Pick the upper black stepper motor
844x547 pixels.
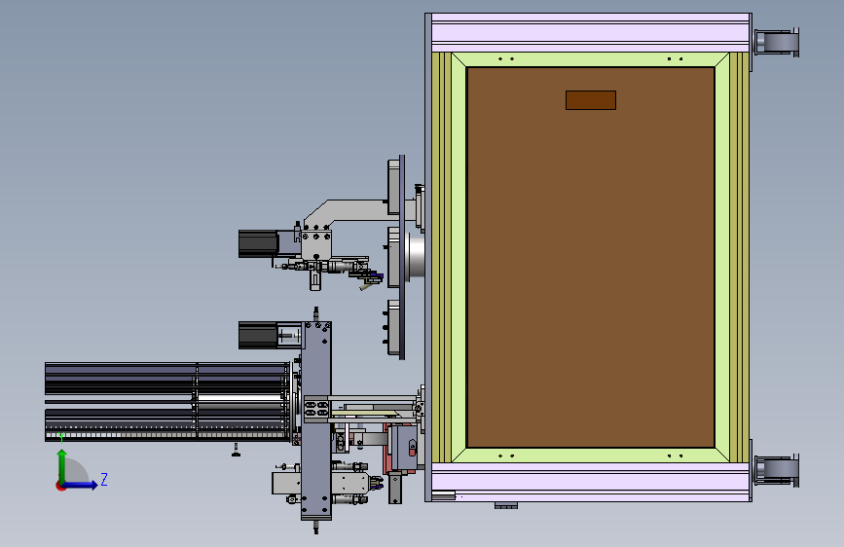point(258,244)
